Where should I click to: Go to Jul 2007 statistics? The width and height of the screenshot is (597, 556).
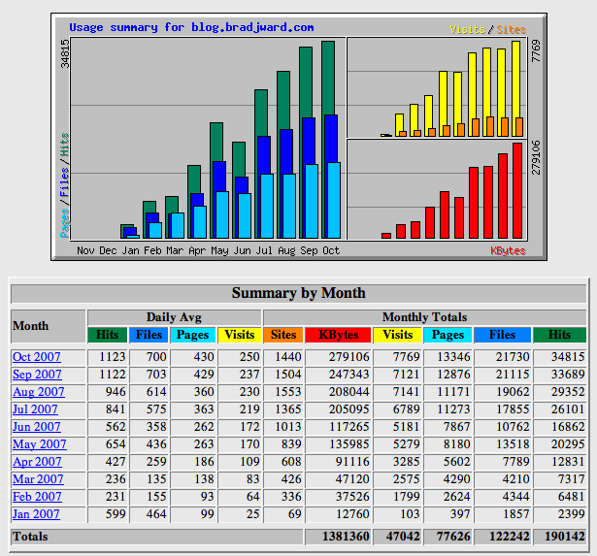[x=36, y=409]
